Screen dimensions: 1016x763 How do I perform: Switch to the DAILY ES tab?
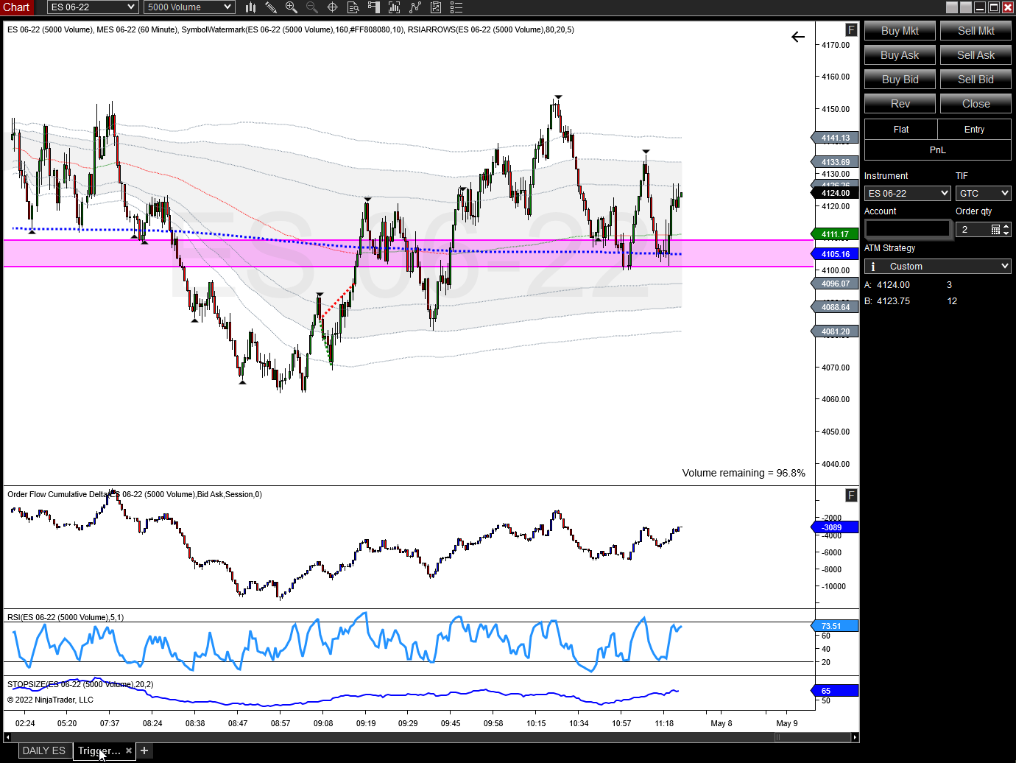pyautogui.click(x=44, y=750)
